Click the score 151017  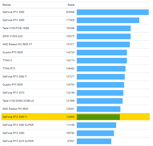click(70, 44)
